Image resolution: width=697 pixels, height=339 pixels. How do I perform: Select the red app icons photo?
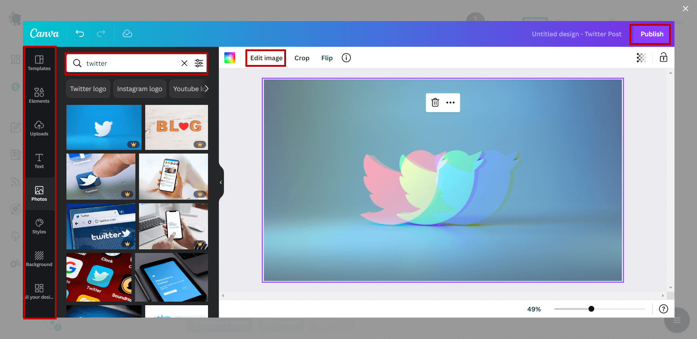[99, 277]
